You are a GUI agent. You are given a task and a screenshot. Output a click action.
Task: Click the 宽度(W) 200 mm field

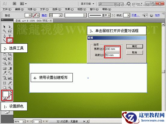coord(112,49)
